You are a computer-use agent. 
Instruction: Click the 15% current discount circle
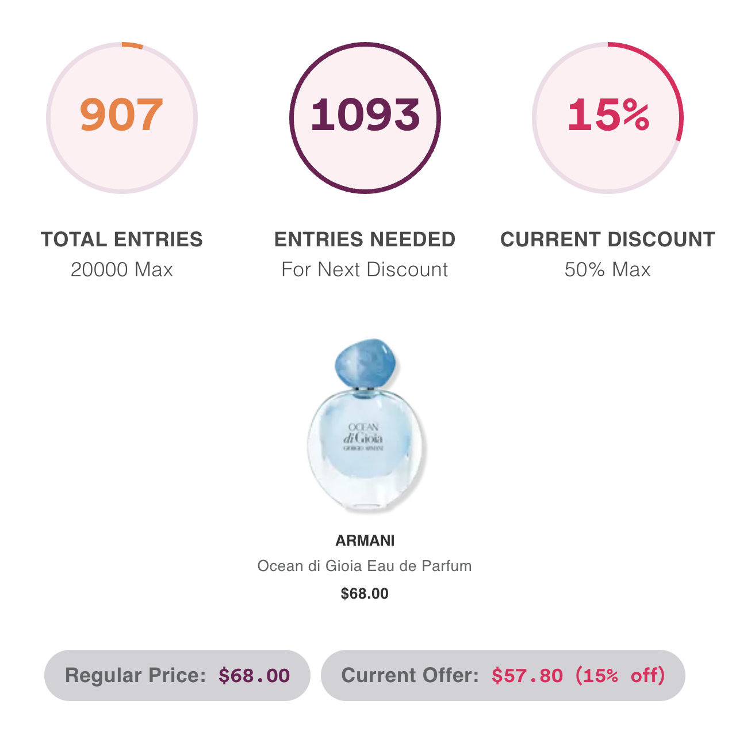click(608, 118)
